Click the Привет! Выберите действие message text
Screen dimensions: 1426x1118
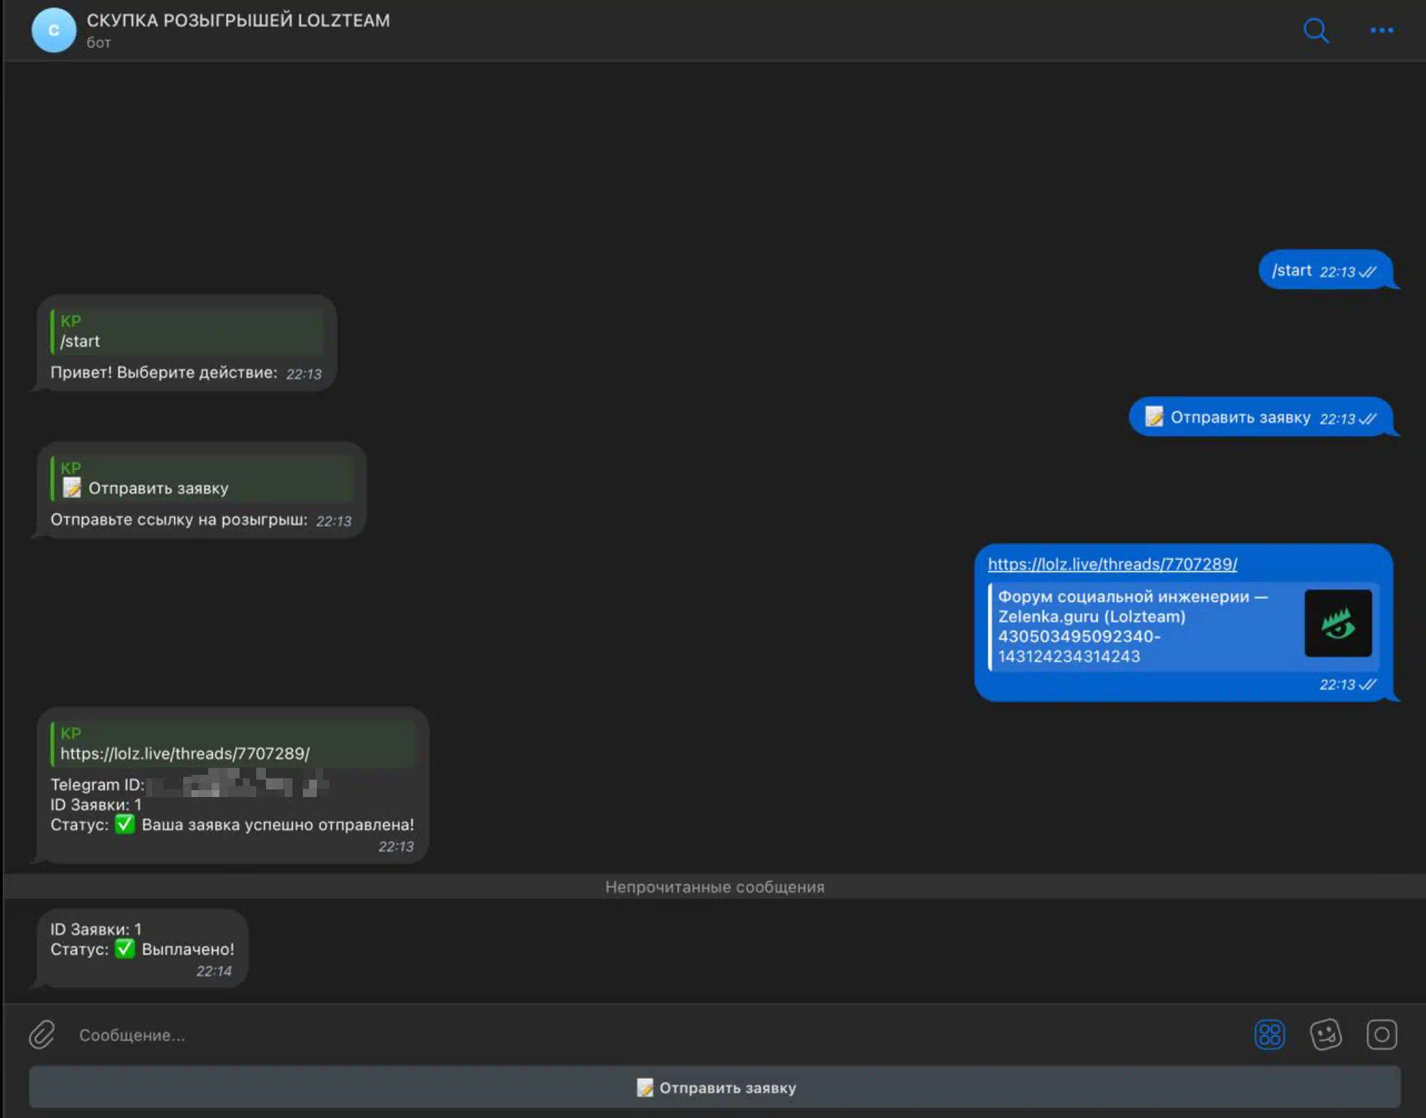pyautogui.click(x=164, y=372)
